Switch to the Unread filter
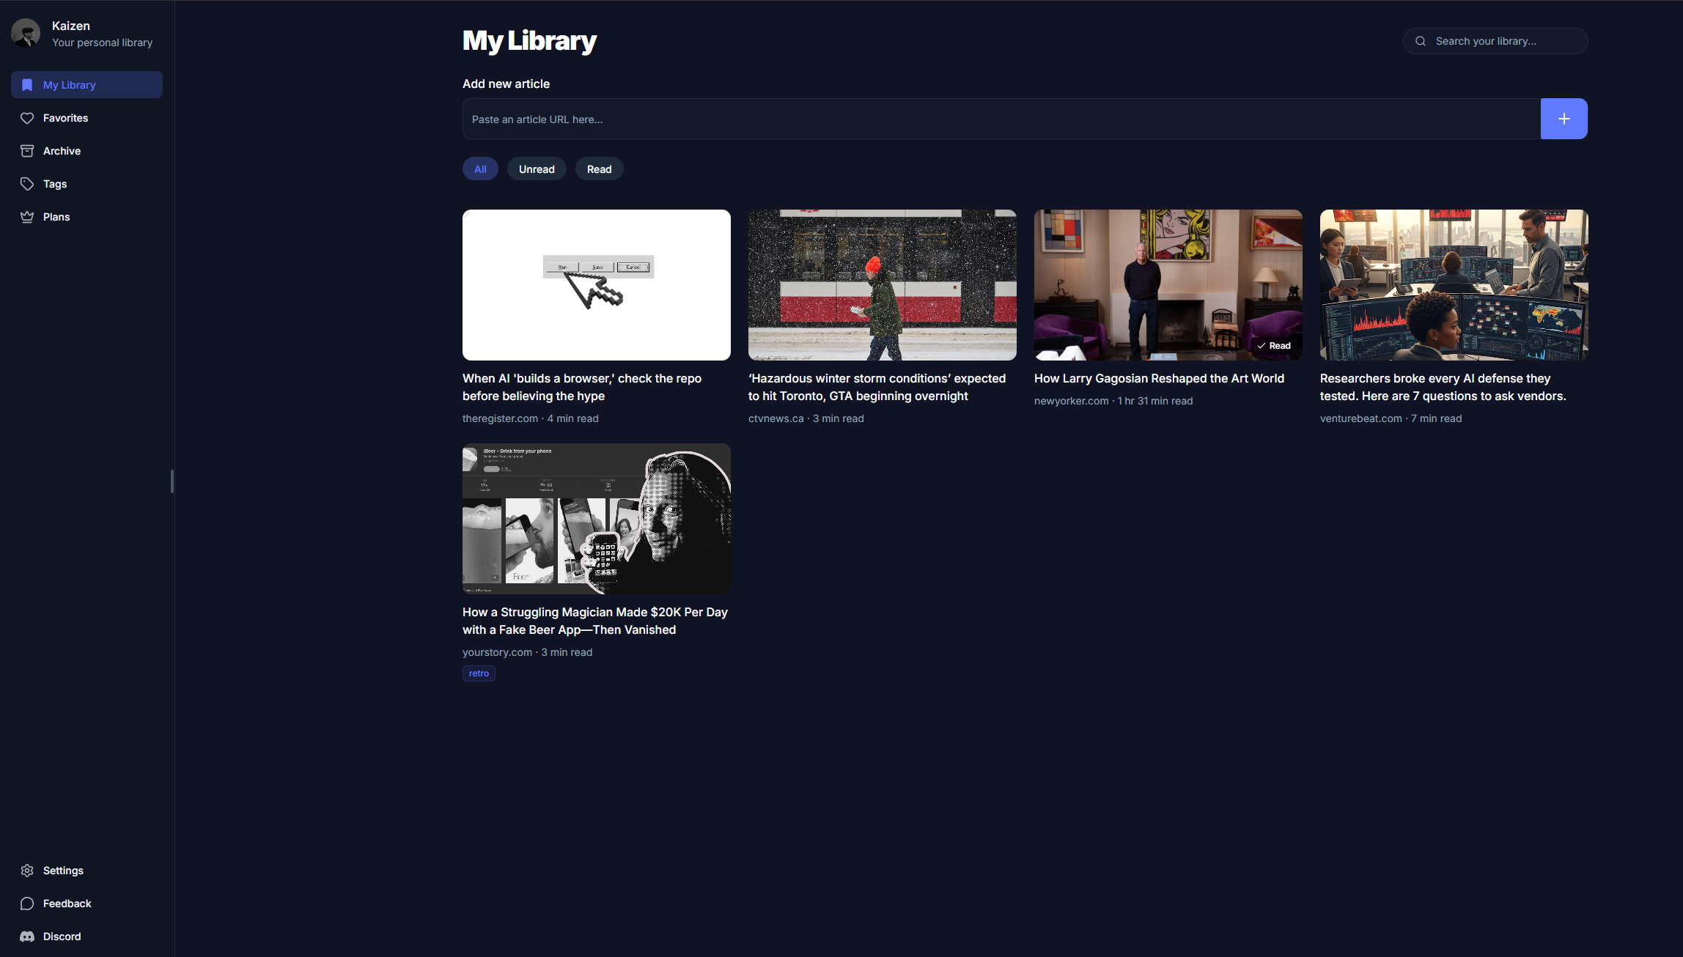Screen dimensions: 1683x957 (x=537, y=169)
